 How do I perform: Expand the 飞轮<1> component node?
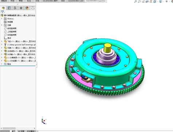coord(2,41)
